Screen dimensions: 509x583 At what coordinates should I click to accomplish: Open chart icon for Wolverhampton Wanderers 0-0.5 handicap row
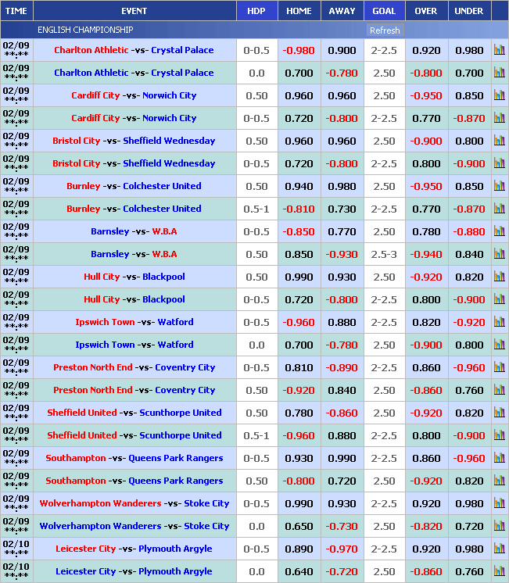(x=499, y=503)
